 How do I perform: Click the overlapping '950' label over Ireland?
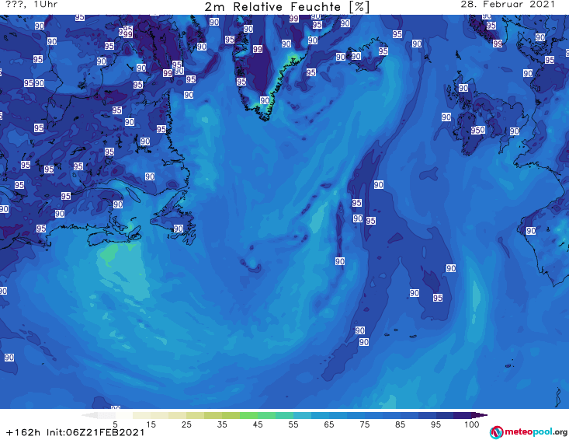(478, 130)
